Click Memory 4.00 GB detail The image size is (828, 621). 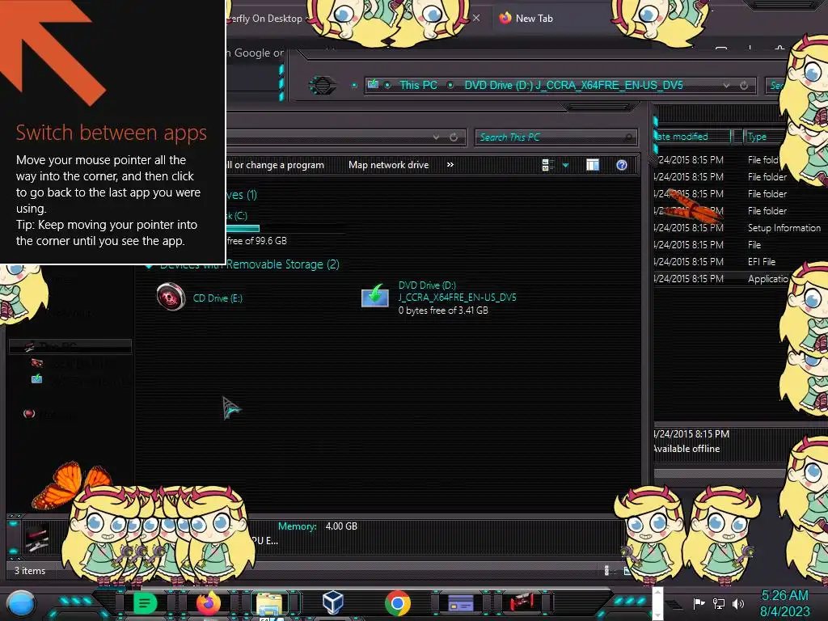click(x=318, y=526)
